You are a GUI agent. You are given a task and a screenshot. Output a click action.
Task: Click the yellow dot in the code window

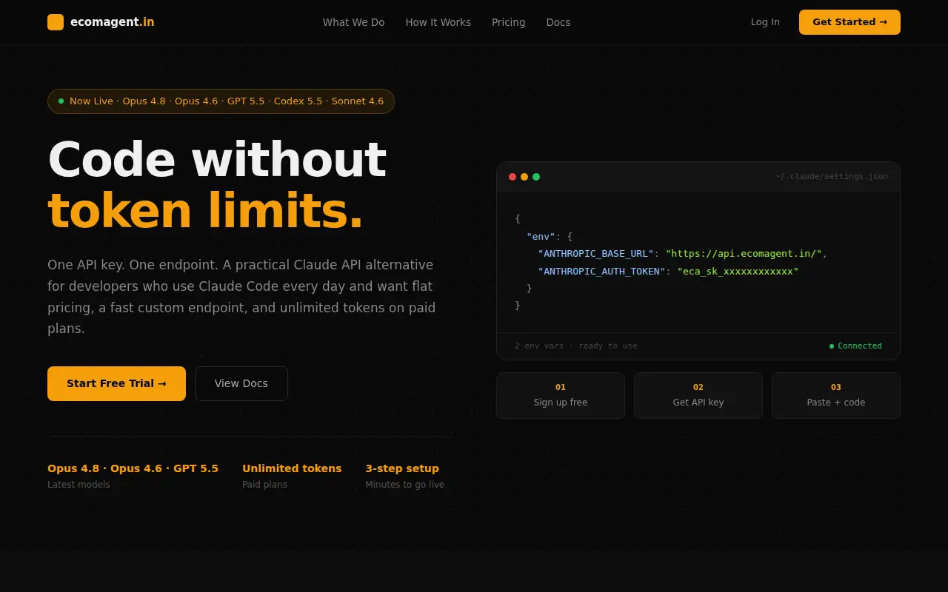click(524, 177)
